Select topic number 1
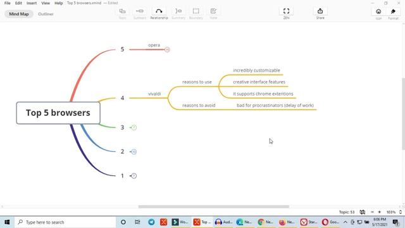The width and height of the screenshot is (405, 228). coord(122,176)
